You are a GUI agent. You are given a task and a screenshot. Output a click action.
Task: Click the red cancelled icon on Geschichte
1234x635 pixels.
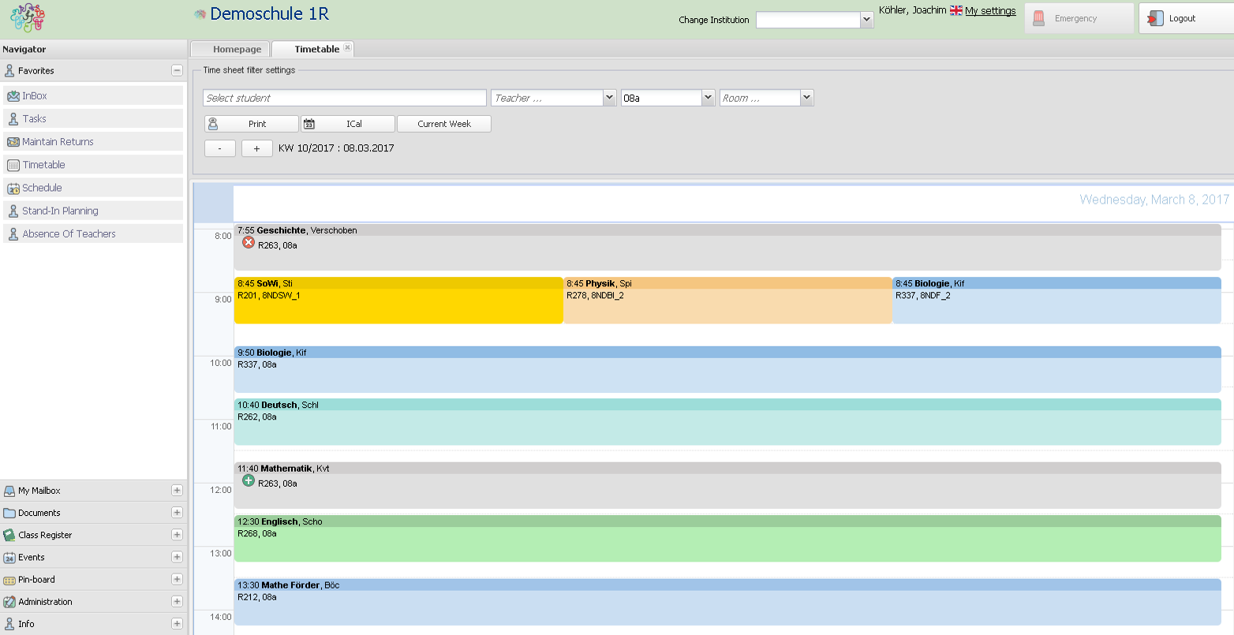(249, 243)
